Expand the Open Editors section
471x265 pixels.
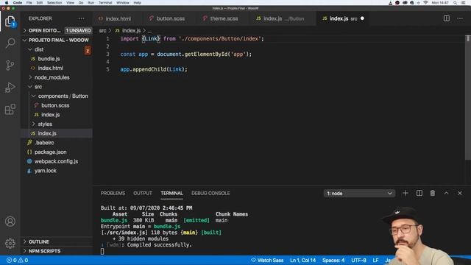coord(44,30)
